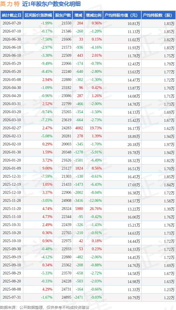Select the 4002 increase value cell

78,128
